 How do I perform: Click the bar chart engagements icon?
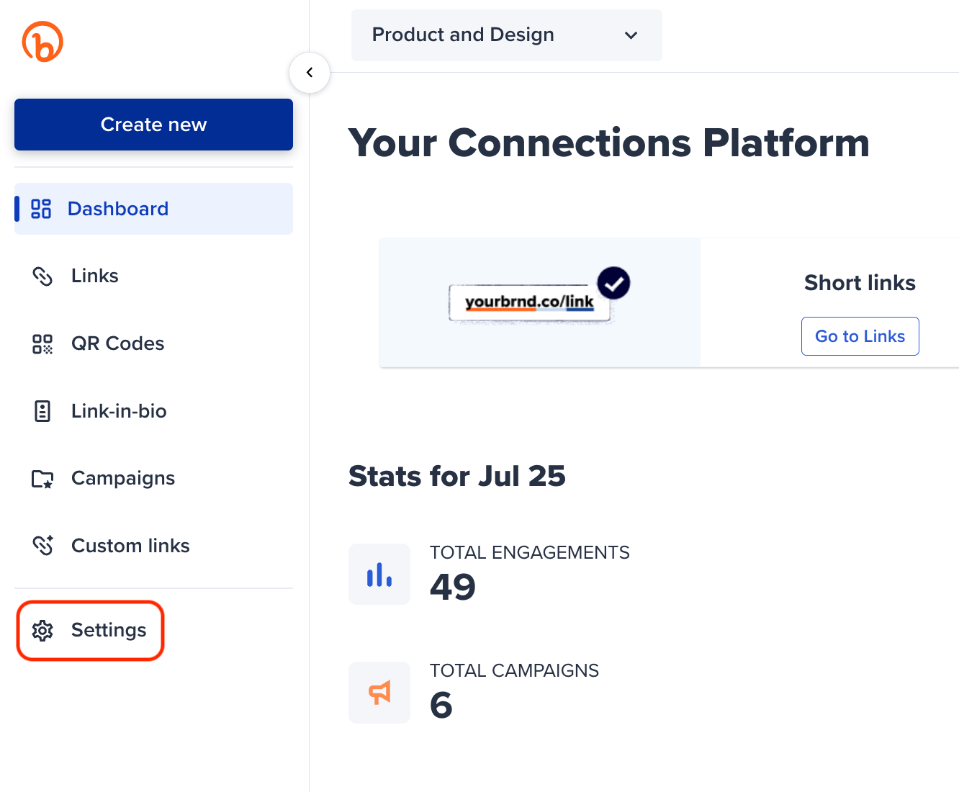pos(379,574)
